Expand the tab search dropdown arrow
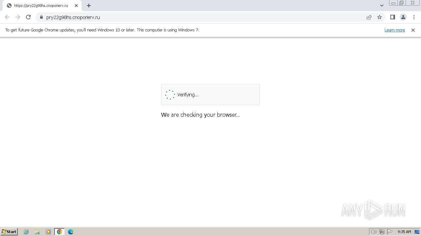 [382, 6]
